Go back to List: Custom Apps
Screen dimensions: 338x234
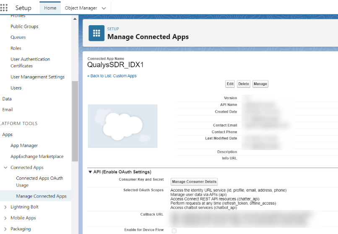[x=112, y=76]
